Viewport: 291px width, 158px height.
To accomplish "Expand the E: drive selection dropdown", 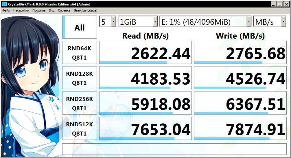I will coord(205,21).
